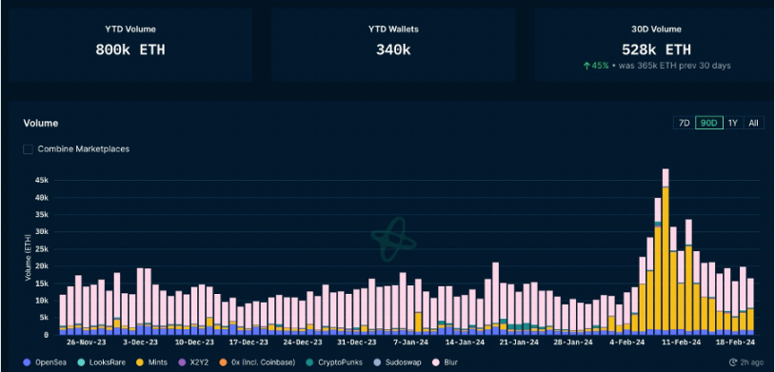Click the Volume (ETH) axis title
This screenshot has width=775, height=372.
click(29, 258)
